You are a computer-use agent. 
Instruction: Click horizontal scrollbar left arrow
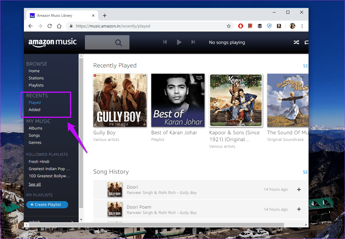[26, 225]
